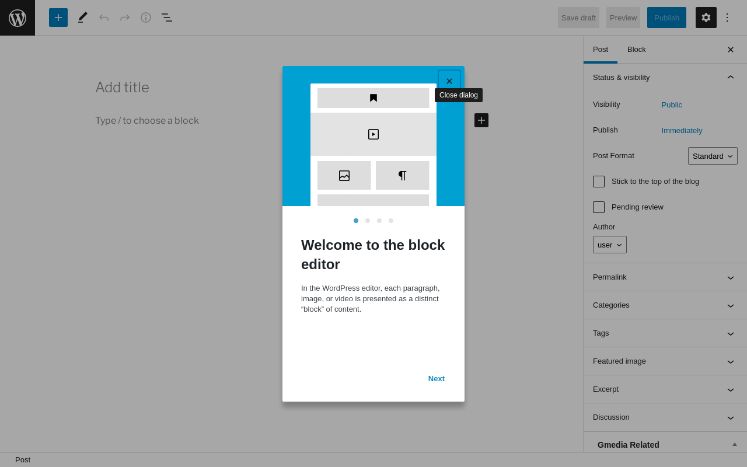Go to third welcome guide page dot
The width and height of the screenshot is (747, 467).
point(379,221)
